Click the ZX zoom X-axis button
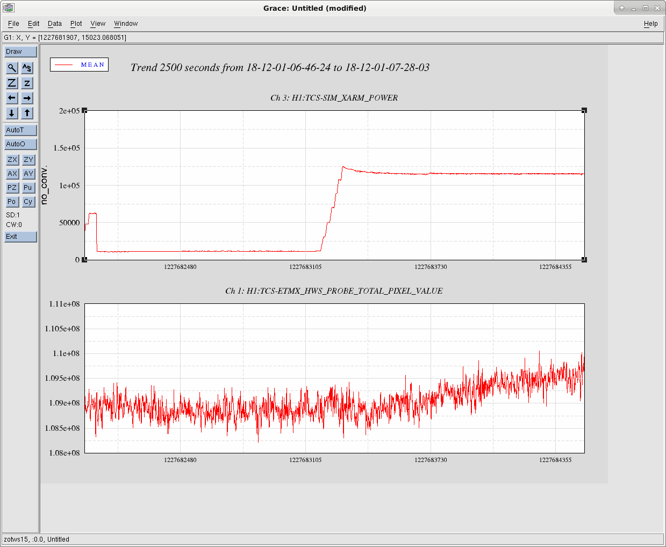This screenshot has width=666, height=547. coord(12,160)
